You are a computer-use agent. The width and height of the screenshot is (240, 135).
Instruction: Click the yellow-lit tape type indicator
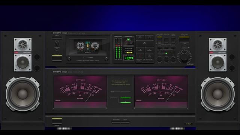[x=129, y=52]
